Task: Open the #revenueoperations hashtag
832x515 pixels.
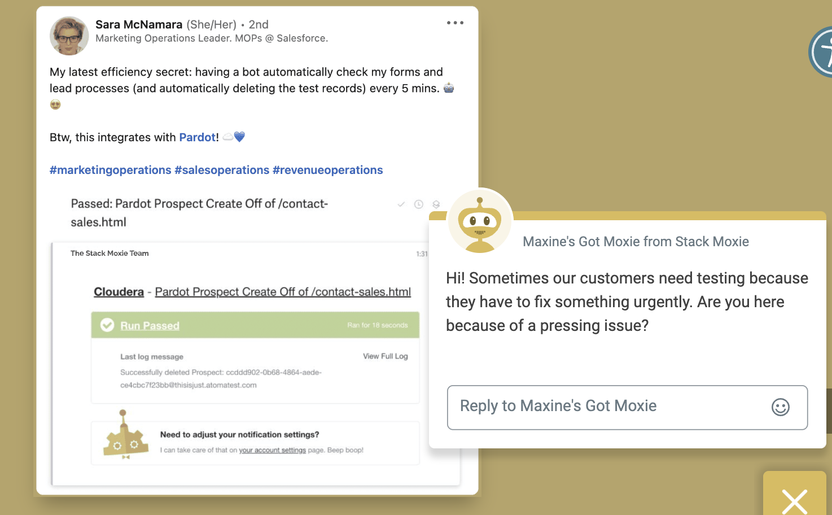Action: click(328, 170)
